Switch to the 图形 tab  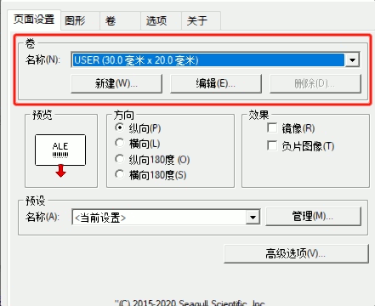tap(80, 20)
